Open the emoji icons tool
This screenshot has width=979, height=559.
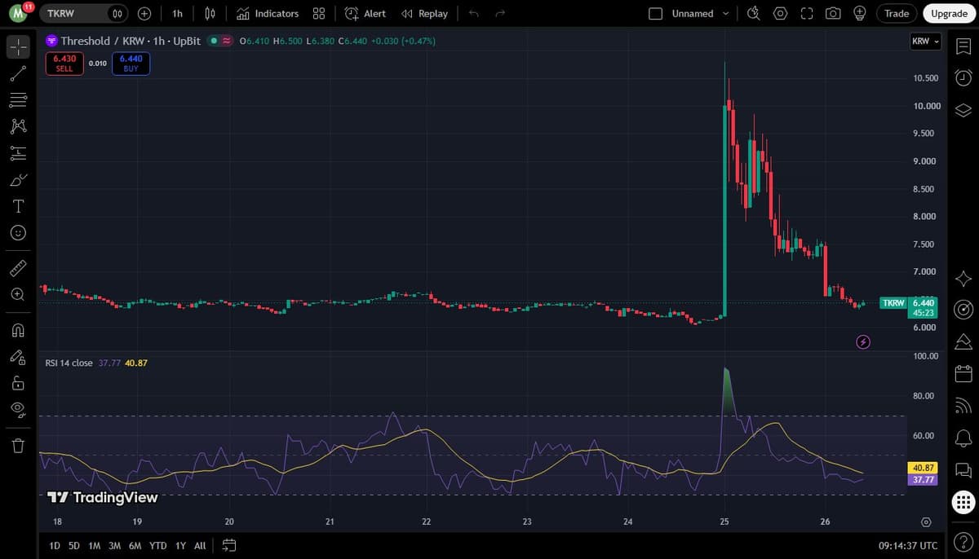[18, 233]
